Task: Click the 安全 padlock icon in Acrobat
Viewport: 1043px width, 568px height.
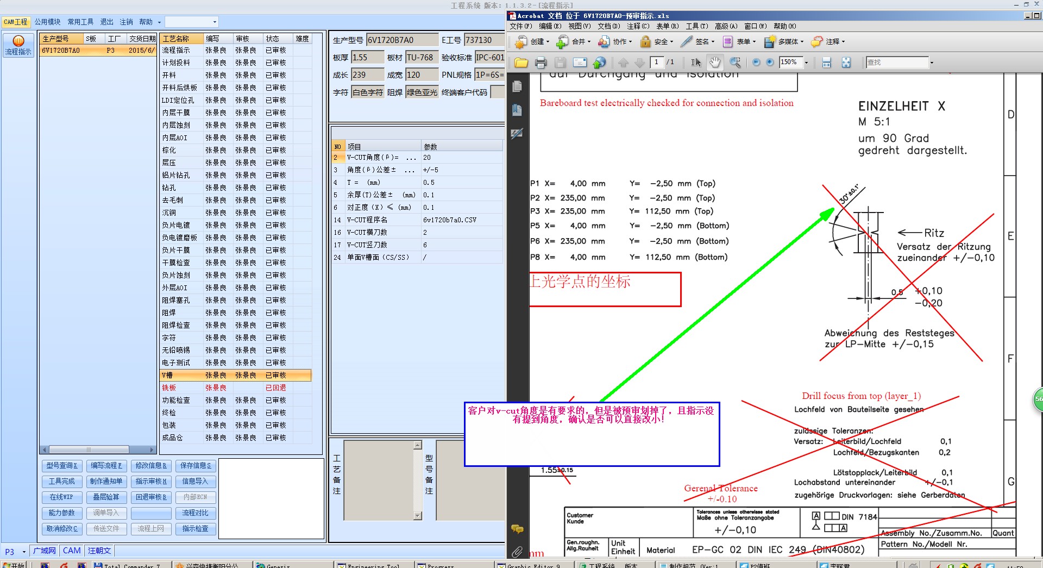Action: point(645,41)
